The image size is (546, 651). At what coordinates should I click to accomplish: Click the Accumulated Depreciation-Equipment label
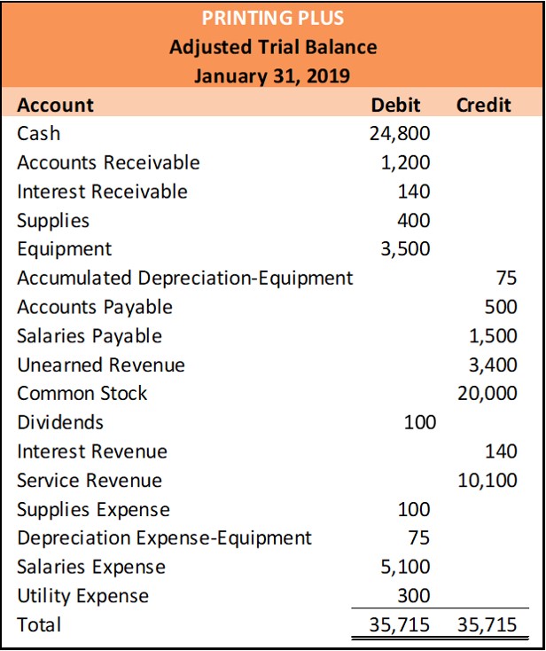[x=184, y=278]
